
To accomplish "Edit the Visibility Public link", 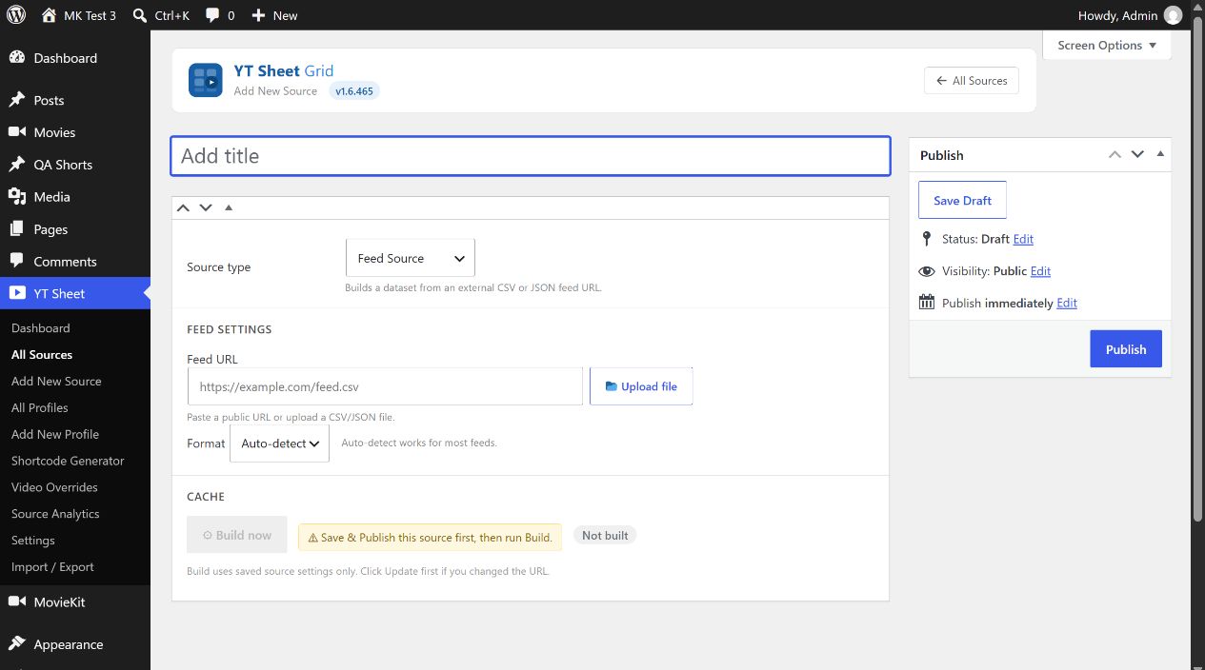I will click(x=1040, y=271).
